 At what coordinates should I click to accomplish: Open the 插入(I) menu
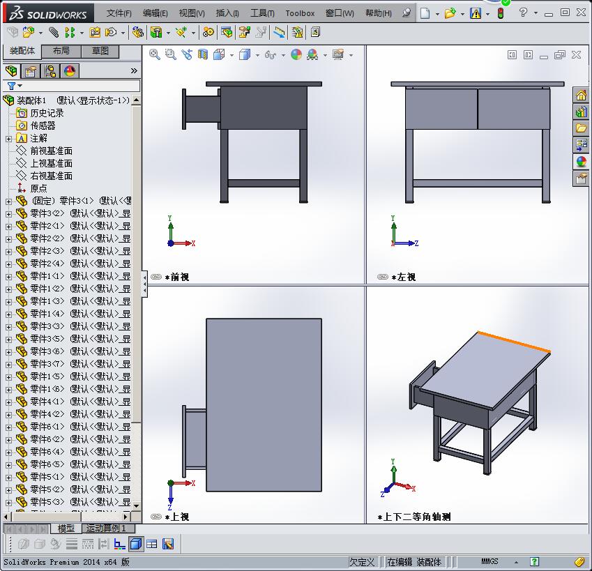(x=227, y=13)
